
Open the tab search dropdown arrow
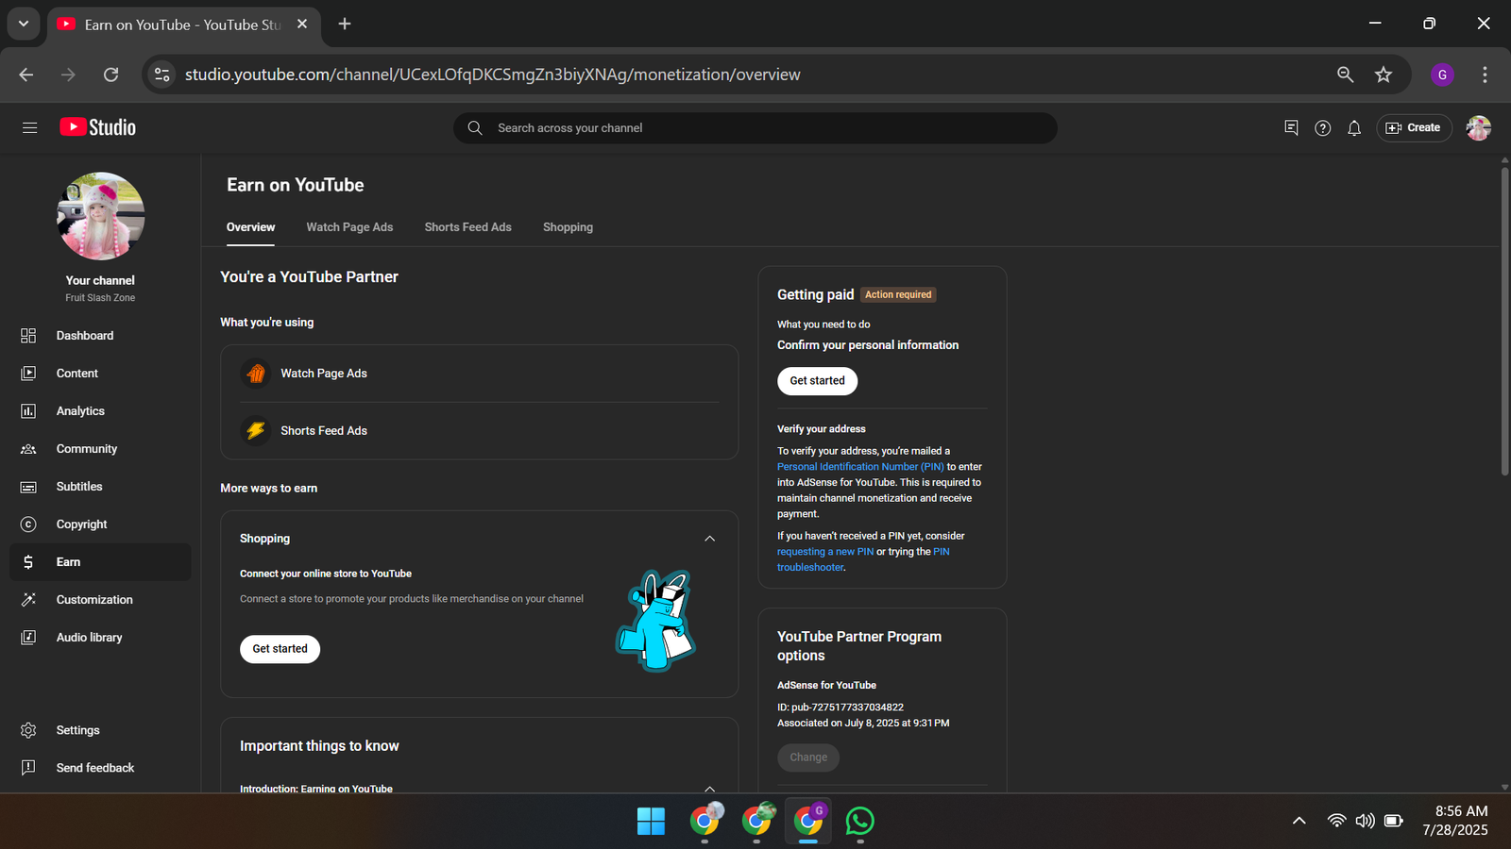(24, 24)
